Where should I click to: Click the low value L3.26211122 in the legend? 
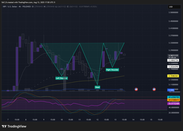(x=61, y=7)
